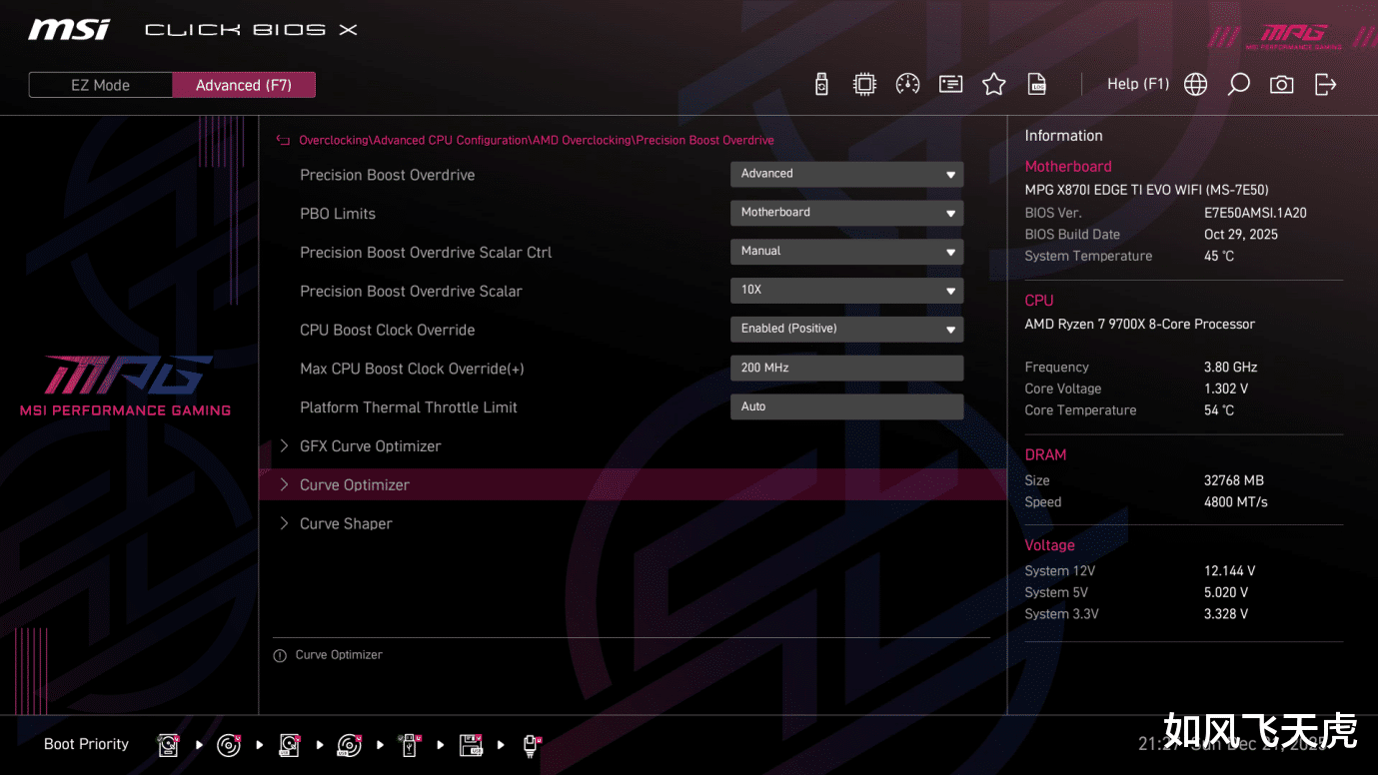
Task: Click the "PBO Limits" setting label
Action: [338, 214]
